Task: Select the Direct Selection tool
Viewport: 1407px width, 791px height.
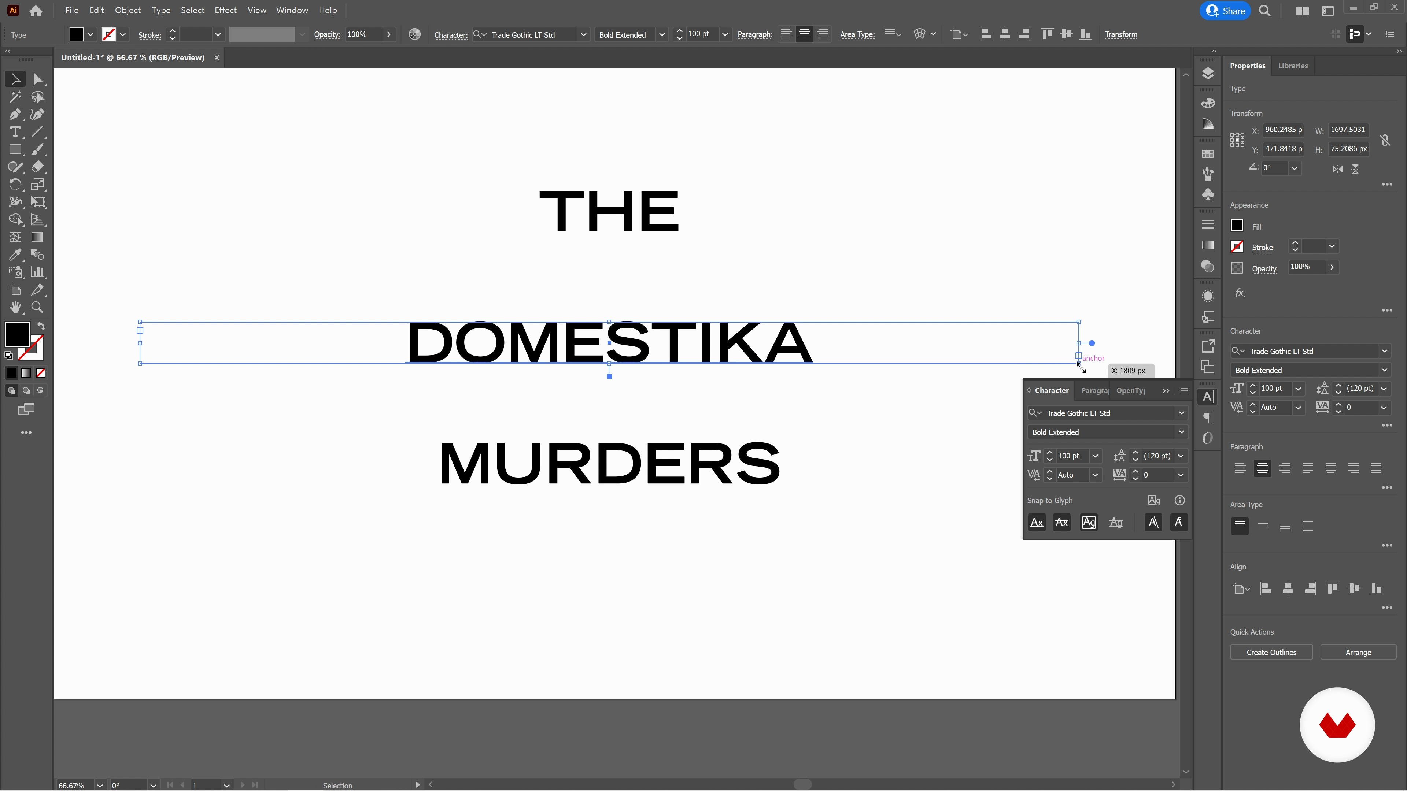Action: pos(37,79)
